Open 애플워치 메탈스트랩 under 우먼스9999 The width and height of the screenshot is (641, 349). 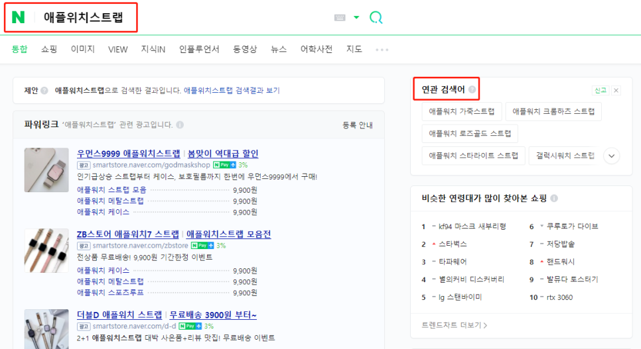110,201
